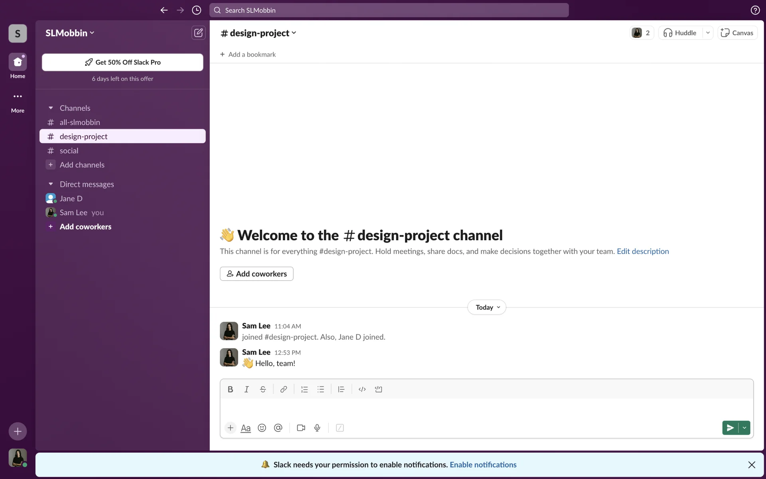Click the Search SLMobbin field

389,10
